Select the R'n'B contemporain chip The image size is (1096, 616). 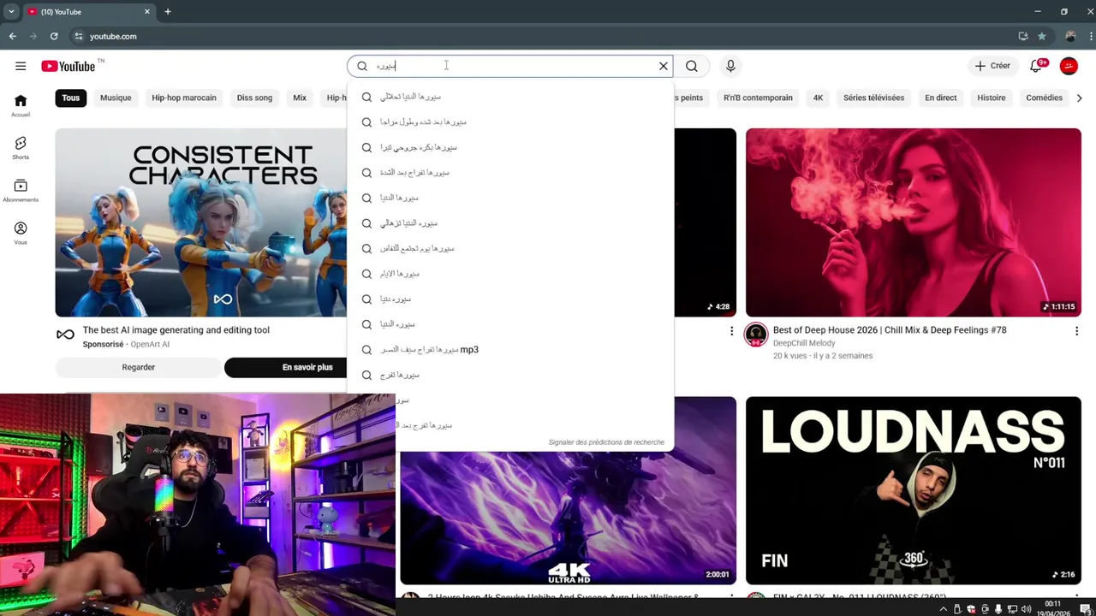point(758,98)
